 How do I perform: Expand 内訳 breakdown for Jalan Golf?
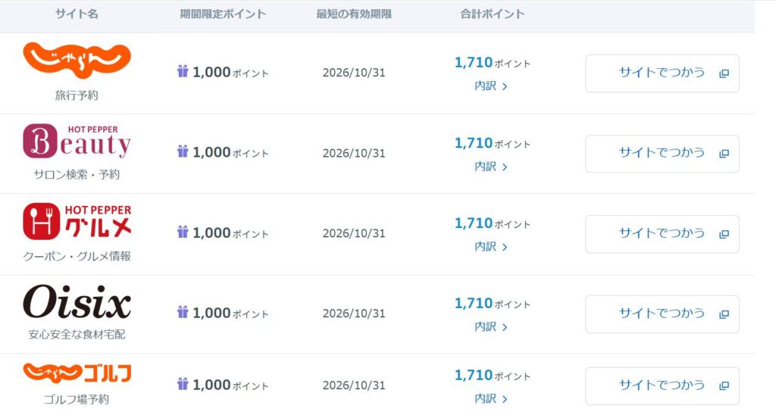(x=491, y=398)
